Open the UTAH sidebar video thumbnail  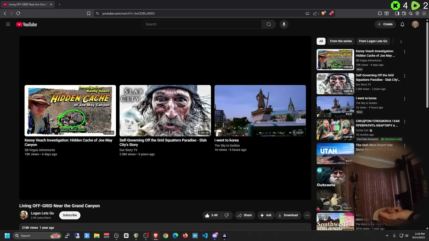click(x=335, y=154)
